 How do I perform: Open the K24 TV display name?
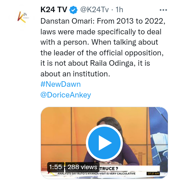click(x=54, y=10)
